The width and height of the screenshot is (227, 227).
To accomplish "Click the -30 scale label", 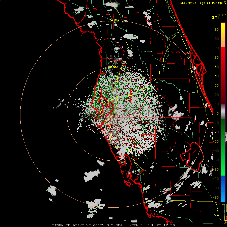I will [216, 141].
